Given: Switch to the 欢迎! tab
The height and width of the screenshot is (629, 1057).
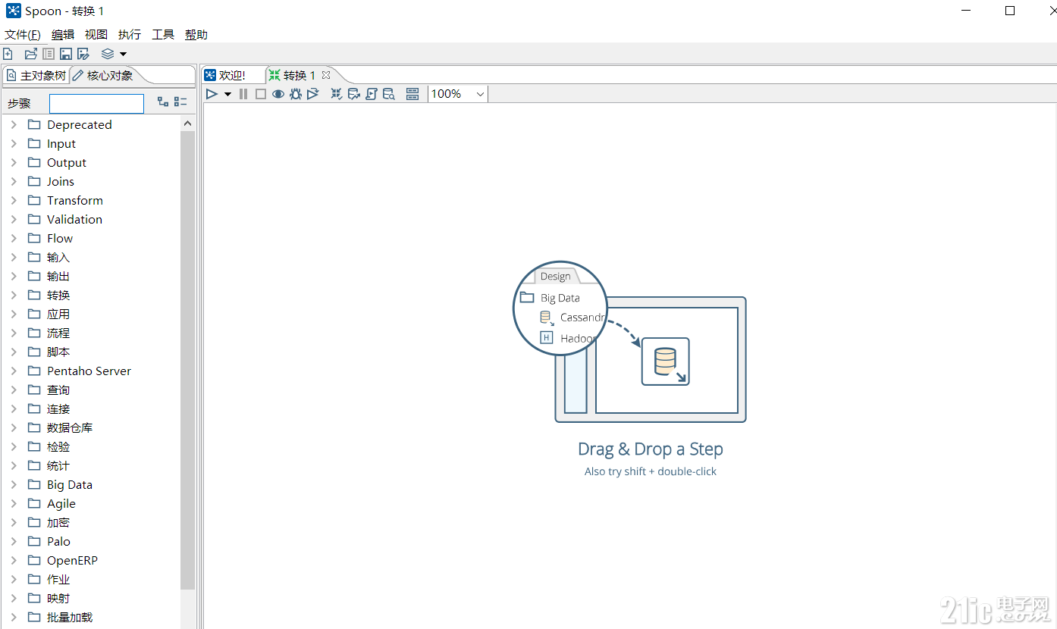Looking at the screenshot, I should pyautogui.click(x=226, y=75).
